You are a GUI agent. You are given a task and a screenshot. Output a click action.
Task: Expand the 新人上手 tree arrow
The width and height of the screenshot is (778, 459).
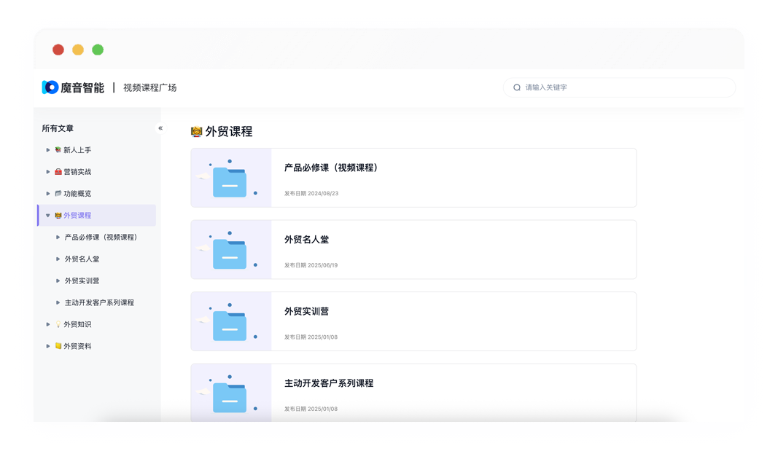click(48, 150)
